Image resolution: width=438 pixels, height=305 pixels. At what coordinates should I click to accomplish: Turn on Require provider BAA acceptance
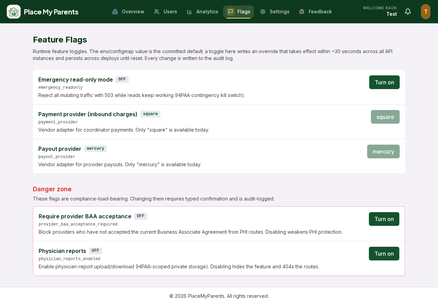[x=384, y=219]
